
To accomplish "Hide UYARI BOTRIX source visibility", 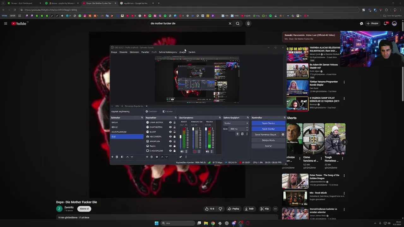I will point(170,122).
